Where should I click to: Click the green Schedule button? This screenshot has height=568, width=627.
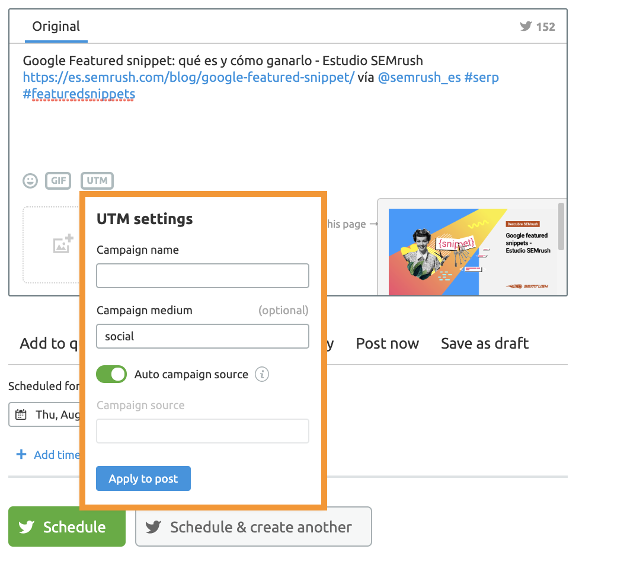coord(67,527)
